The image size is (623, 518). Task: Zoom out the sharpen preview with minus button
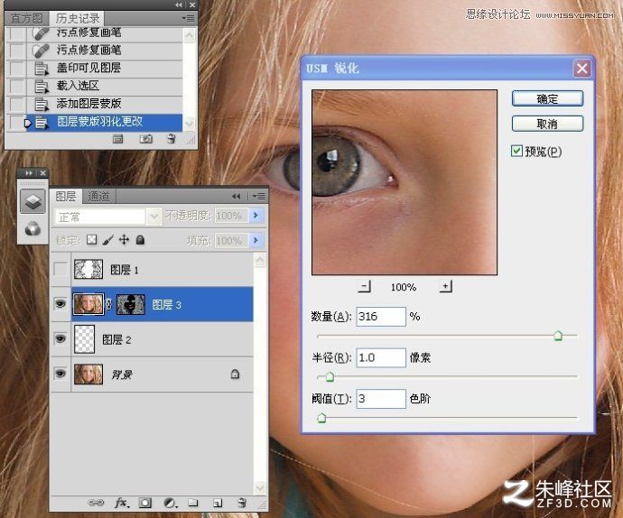(365, 286)
